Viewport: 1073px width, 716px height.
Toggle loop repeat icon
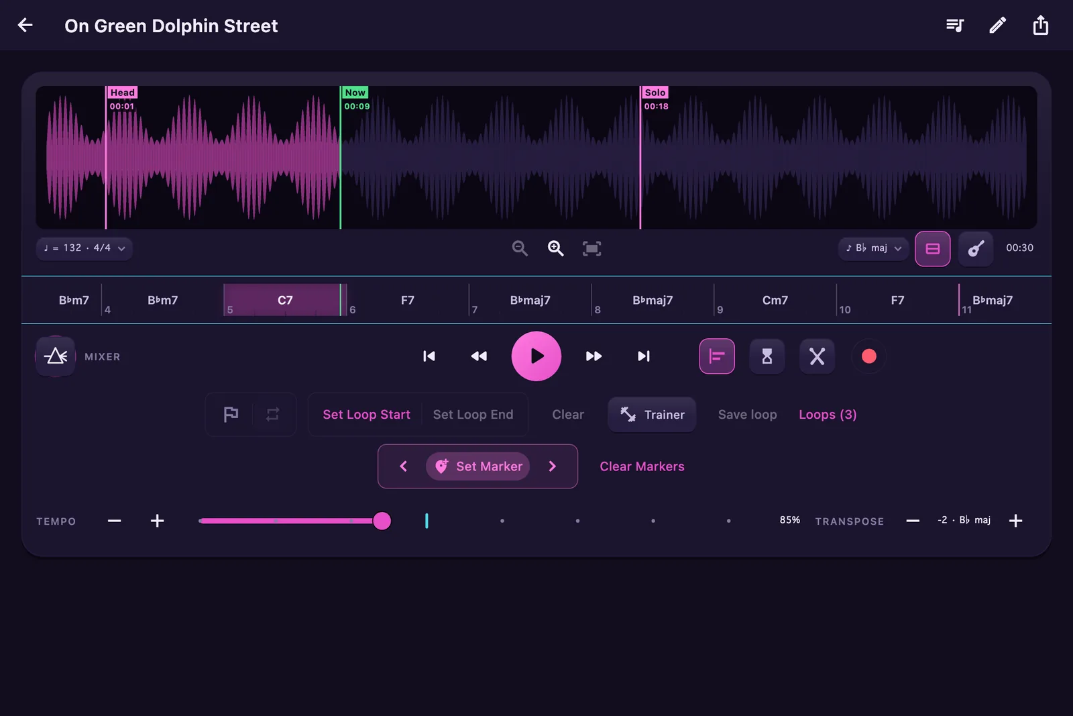(x=273, y=415)
